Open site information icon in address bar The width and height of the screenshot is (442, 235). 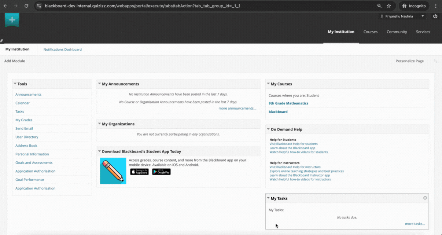point(39,6)
